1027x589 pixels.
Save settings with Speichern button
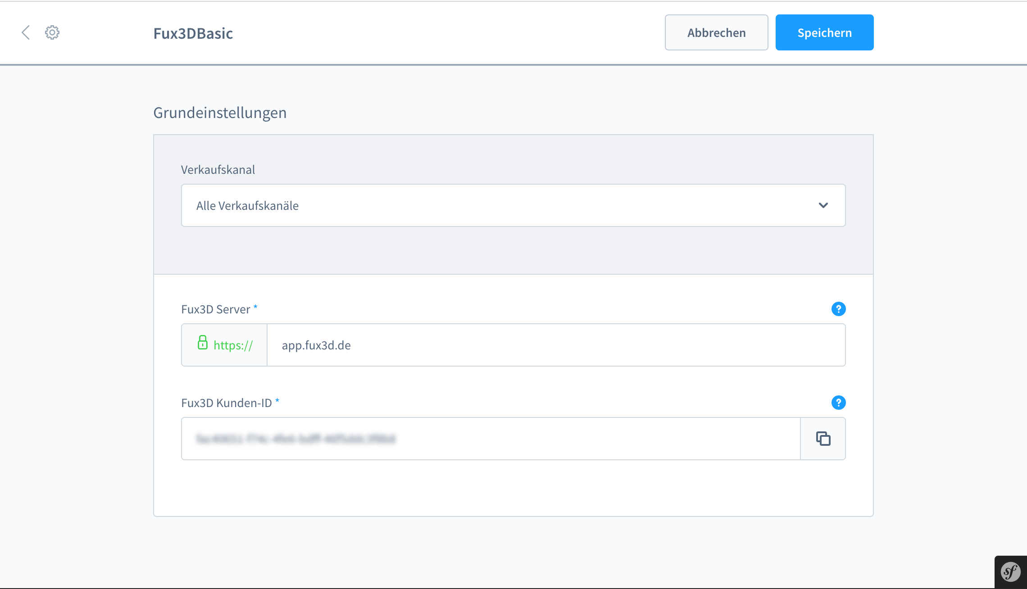[824, 32]
